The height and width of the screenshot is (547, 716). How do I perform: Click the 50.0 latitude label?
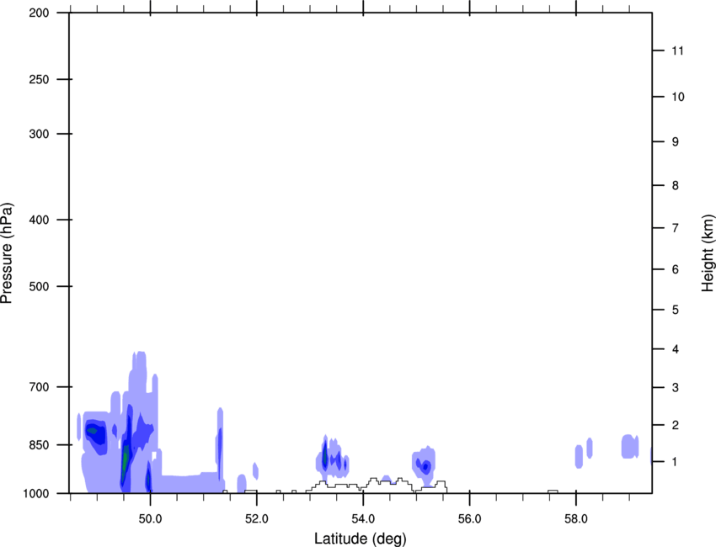point(150,519)
